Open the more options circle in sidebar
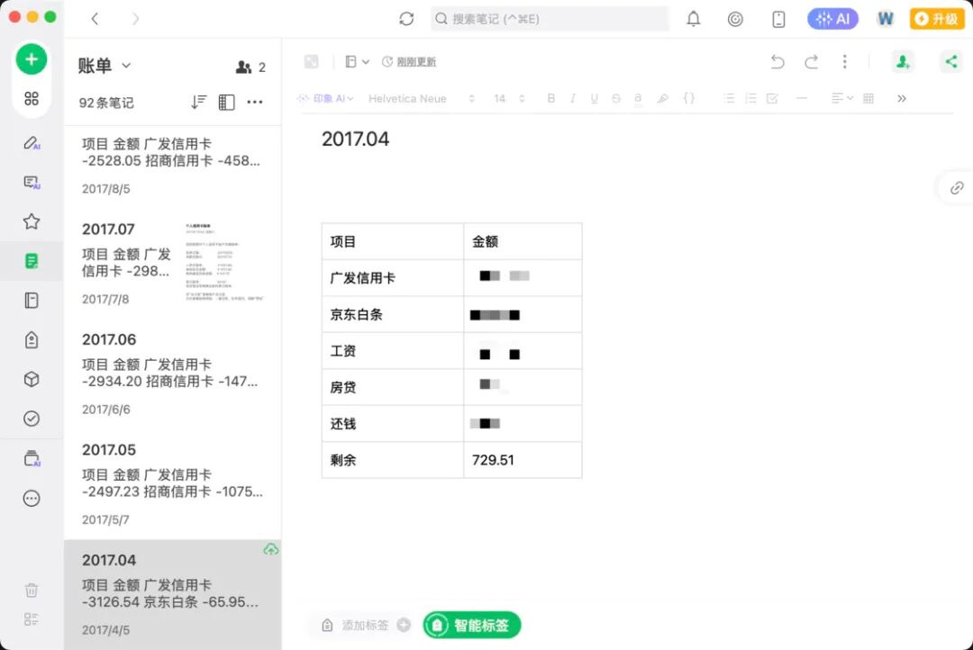The height and width of the screenshot is (650, 973). (32, 499)
